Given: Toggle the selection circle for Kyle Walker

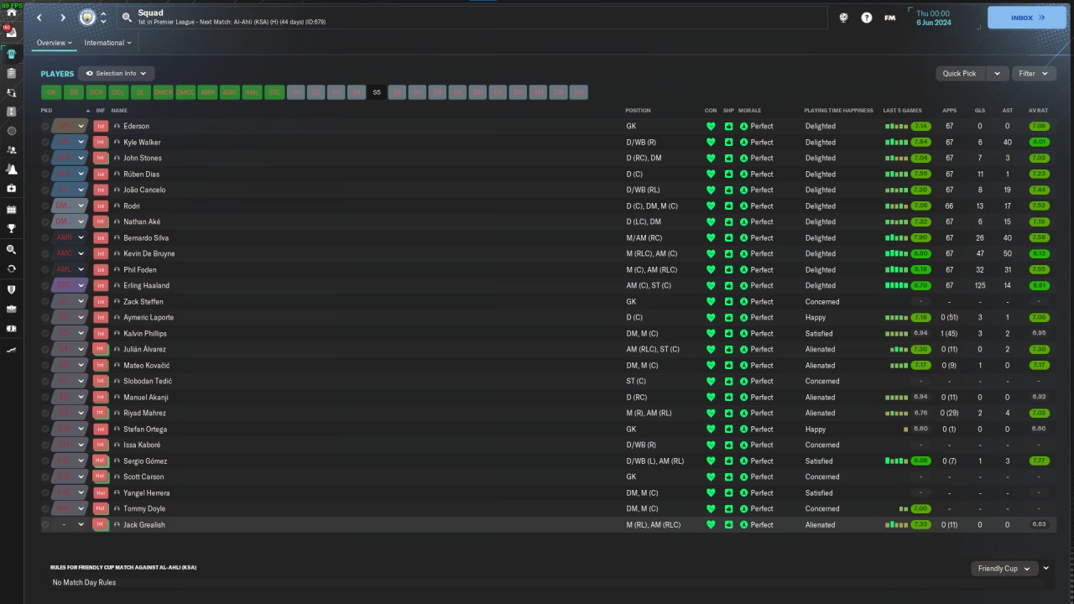Looking at the screenshot, I should point(44,142).
